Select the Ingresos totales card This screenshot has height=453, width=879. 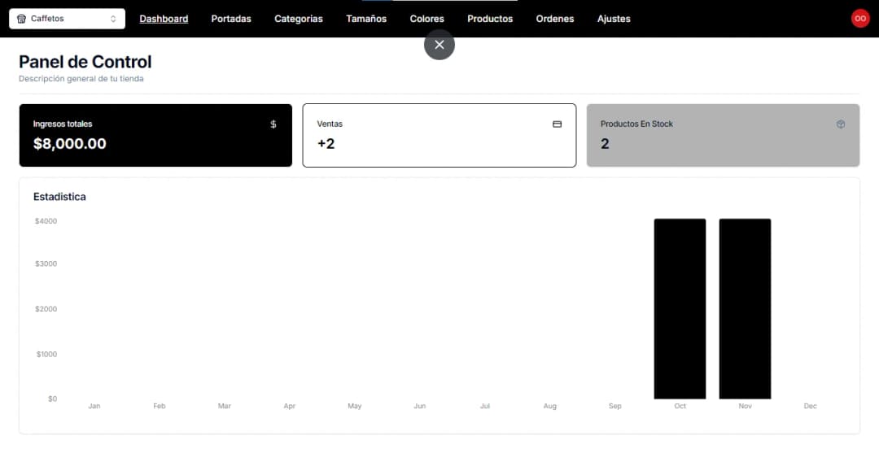point(155,136)
